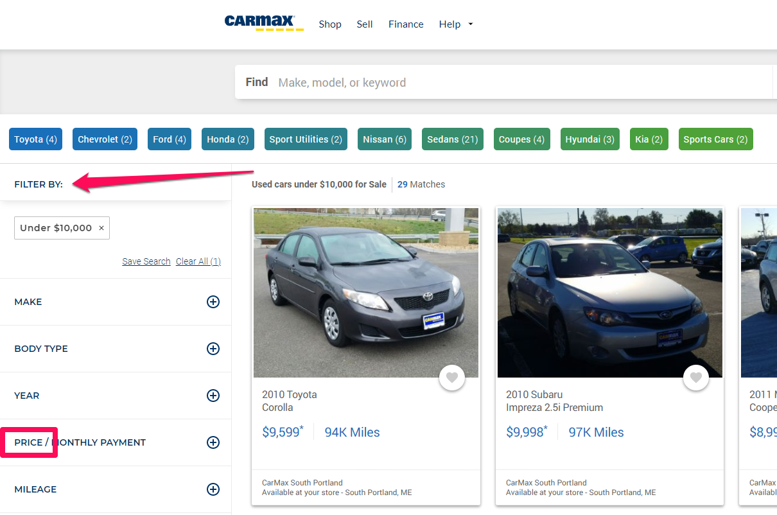This screenshot has height=515, width=777.
Task: Expand the Mileage filter plus icon
Action: (x=213, y=489)
